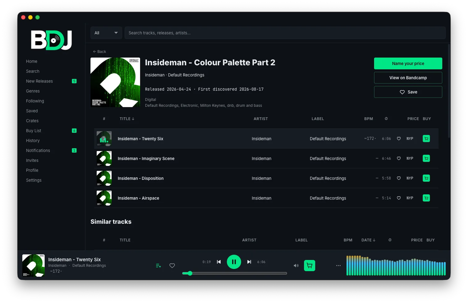Like the Twenty Six track row
The image size is (468, 303).
[399, 139]
